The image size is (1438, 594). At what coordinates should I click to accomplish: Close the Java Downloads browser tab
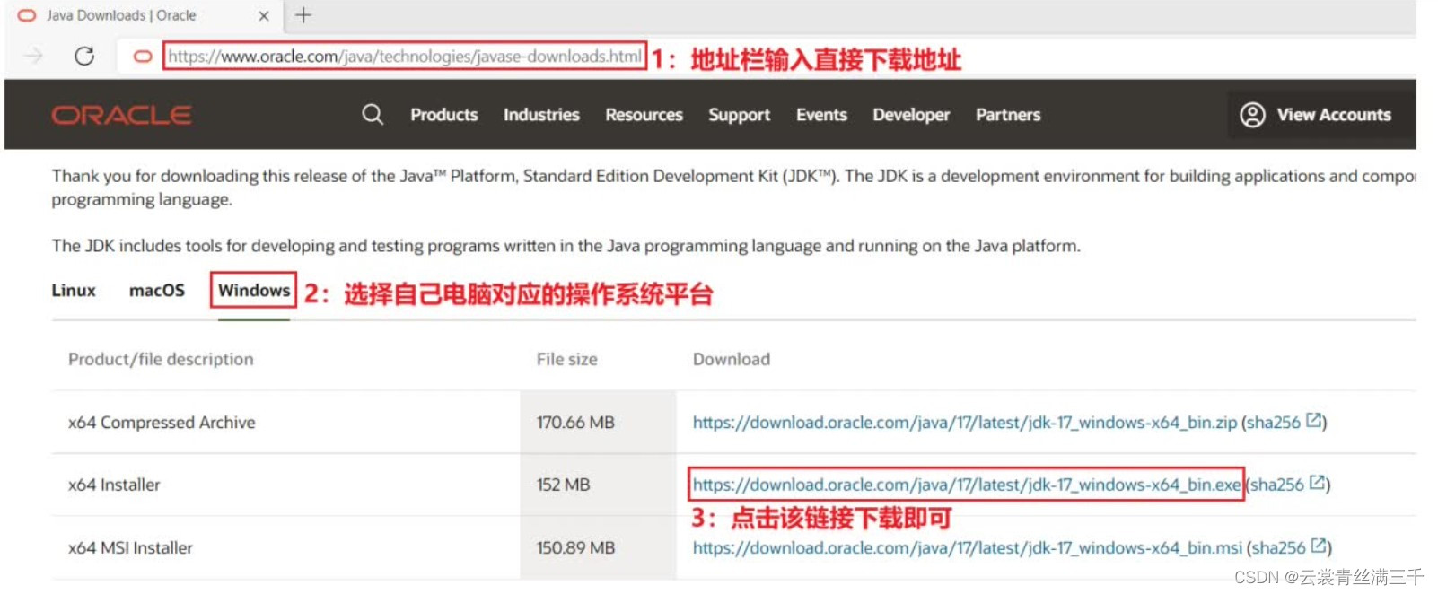(263, 15)
